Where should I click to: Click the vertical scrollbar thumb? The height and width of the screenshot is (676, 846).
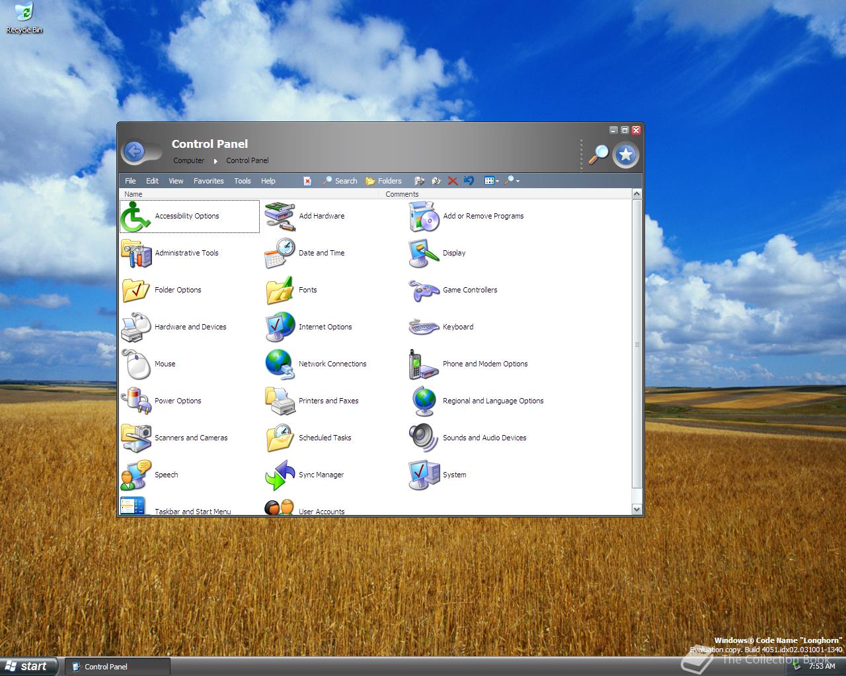[x=637, y=344]
